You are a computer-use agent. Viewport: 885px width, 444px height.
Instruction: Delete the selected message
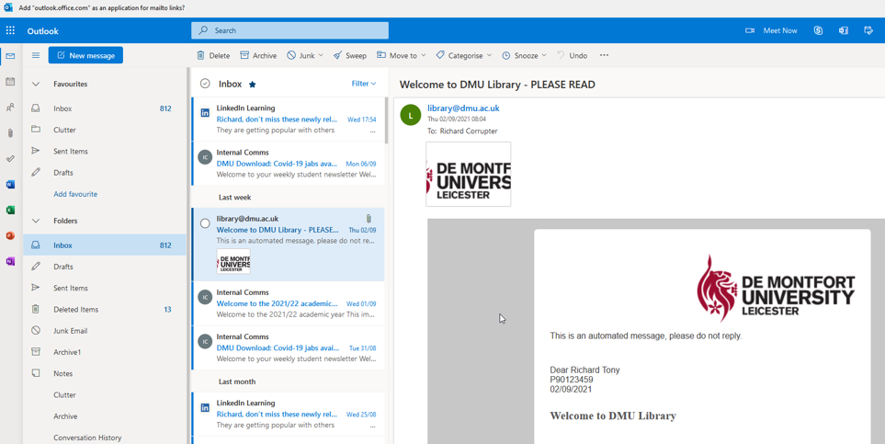coord(213,55)
